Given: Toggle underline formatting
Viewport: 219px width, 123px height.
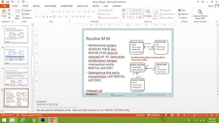Looking at the screenshot, I should (x=43, y=17).
